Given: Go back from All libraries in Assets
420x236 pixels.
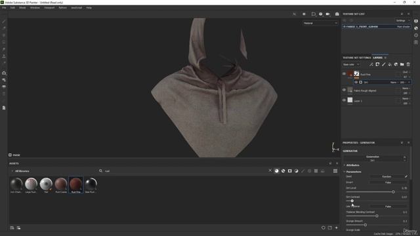Looking at the screenshot, I should click(12, 171).
